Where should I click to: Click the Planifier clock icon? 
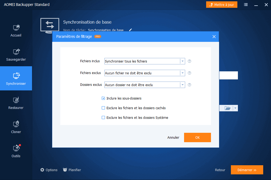[x=65, y=170]
